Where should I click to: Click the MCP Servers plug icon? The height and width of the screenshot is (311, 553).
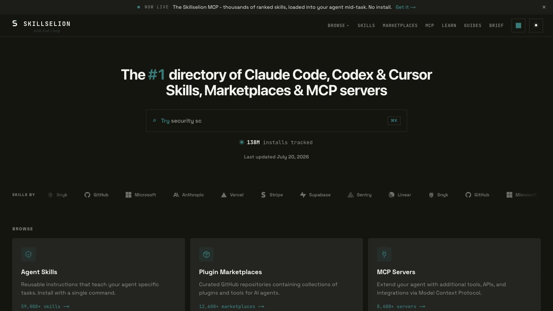tap(384, 254)
